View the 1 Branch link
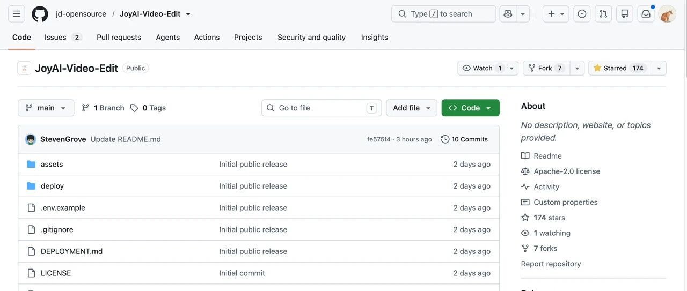This screenshot has height=291, width=687. click(103, 108)
